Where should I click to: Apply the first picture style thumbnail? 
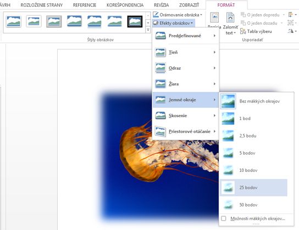tap(13, 21)
